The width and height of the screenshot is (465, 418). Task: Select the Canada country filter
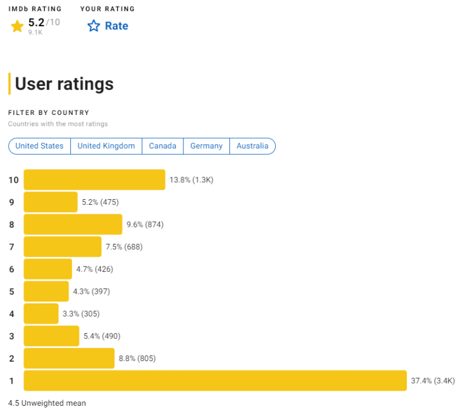(163, 146)
